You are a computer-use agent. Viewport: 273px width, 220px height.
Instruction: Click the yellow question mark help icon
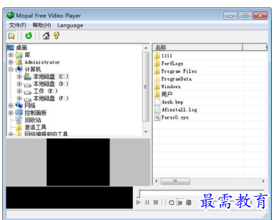[56, 36]
